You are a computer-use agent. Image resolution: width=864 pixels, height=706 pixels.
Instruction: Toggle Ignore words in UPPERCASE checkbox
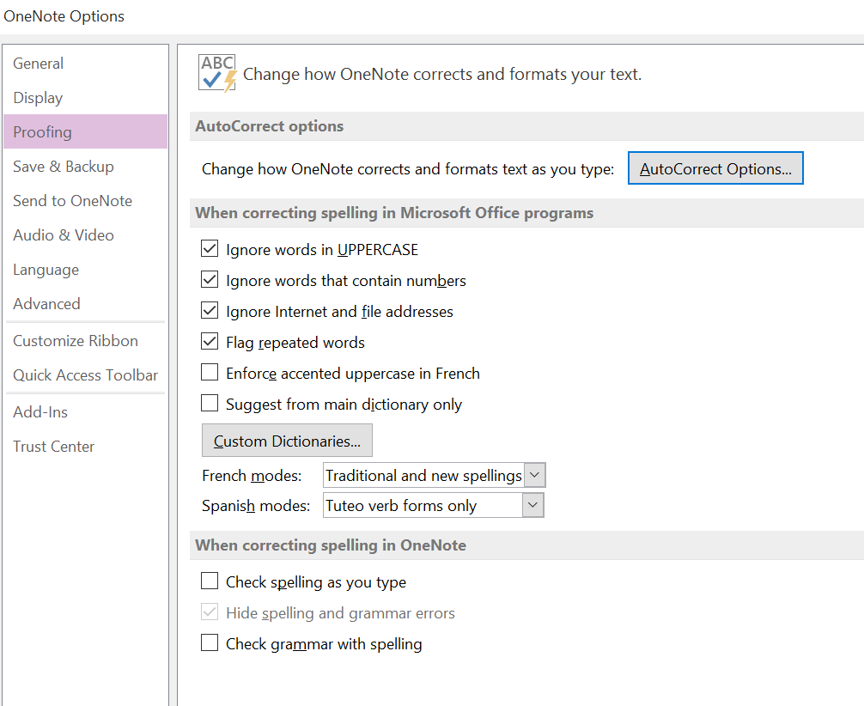[210, 249]
